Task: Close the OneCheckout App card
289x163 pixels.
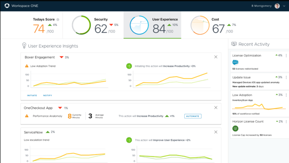Action: pos(216,108)
